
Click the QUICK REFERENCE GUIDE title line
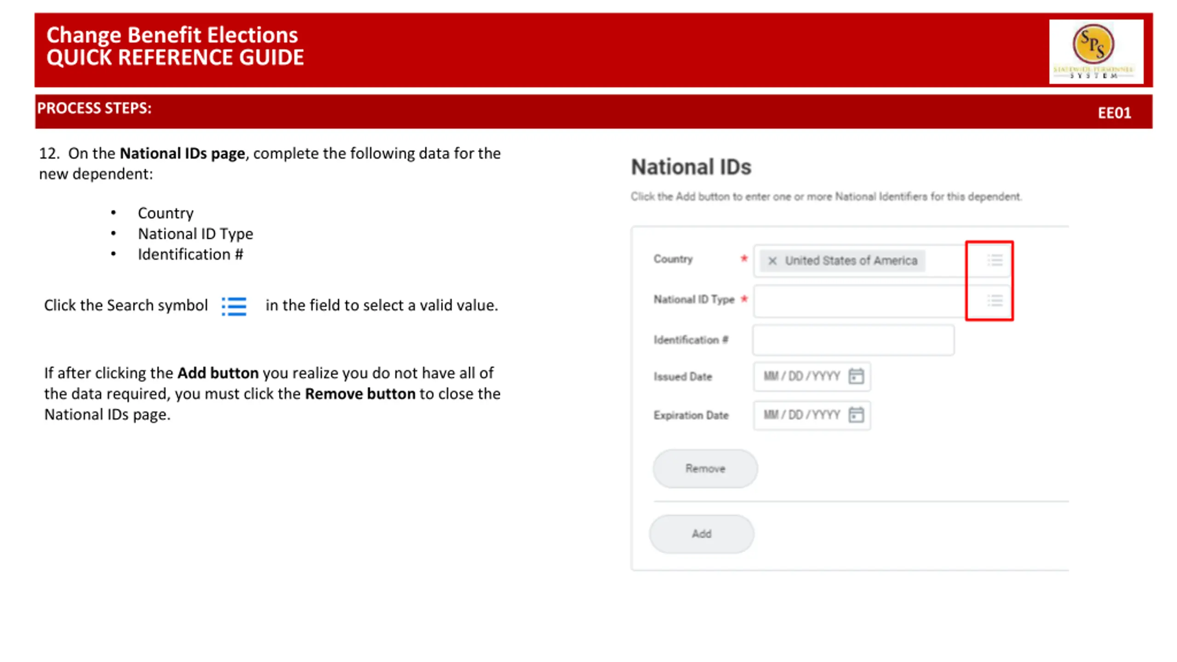[x=175, y=58]
